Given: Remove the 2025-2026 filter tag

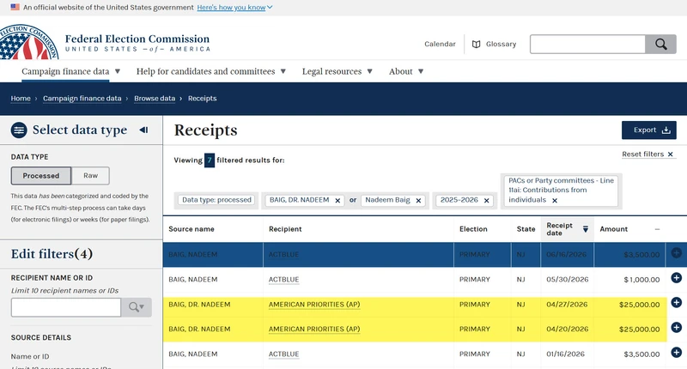Looking at the screenshot, I should click(486, 201).
